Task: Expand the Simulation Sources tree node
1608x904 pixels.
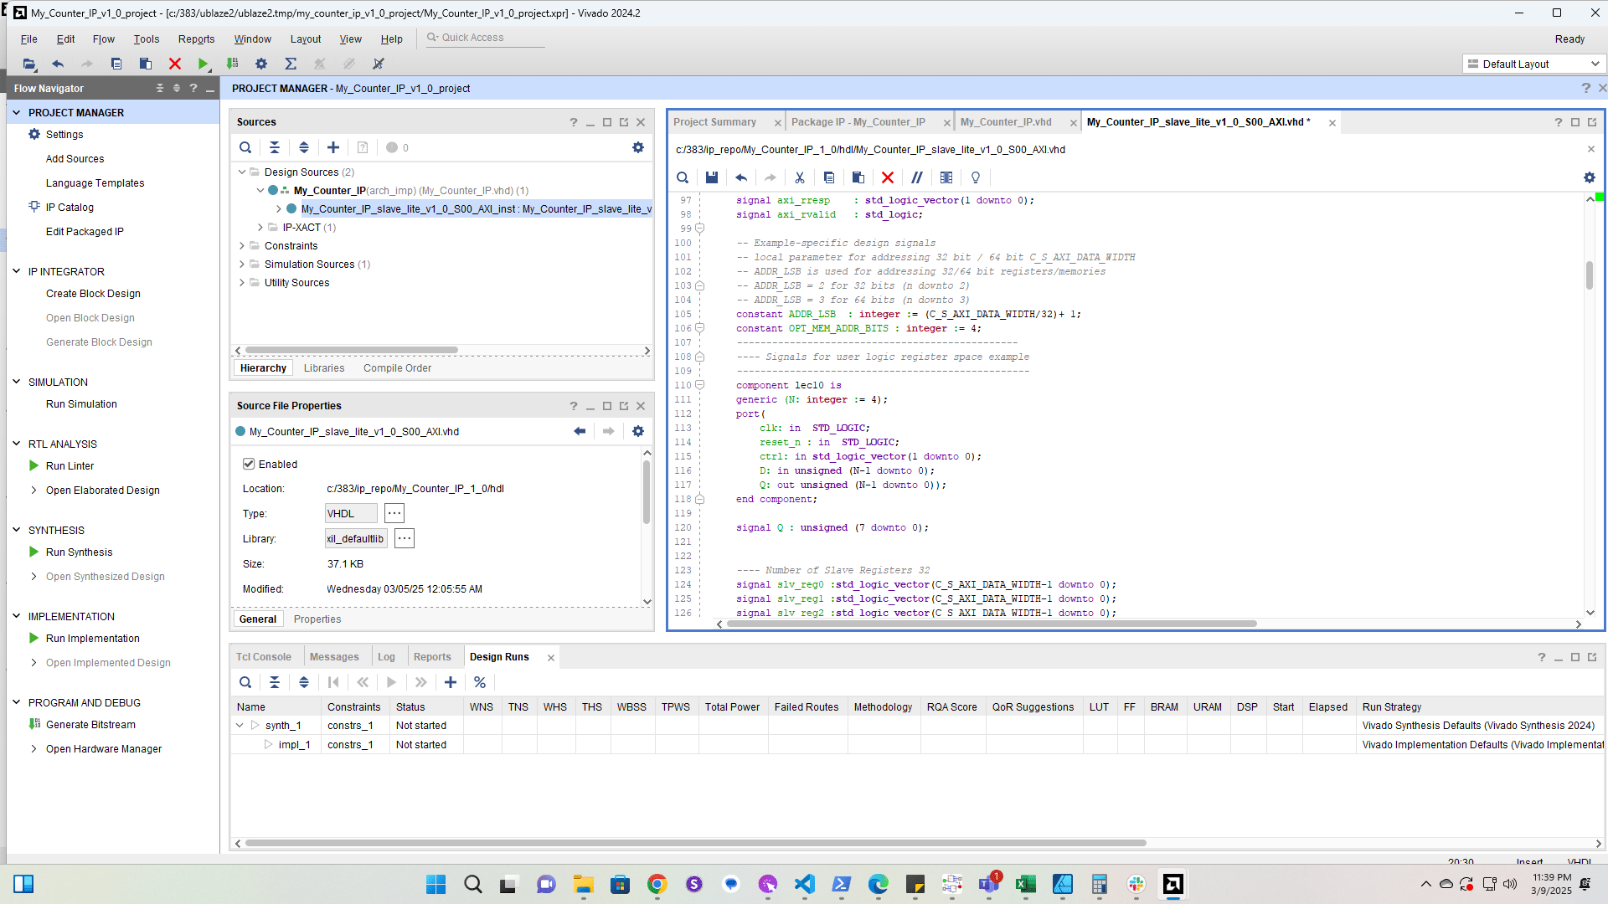Action: pos(242,265)
